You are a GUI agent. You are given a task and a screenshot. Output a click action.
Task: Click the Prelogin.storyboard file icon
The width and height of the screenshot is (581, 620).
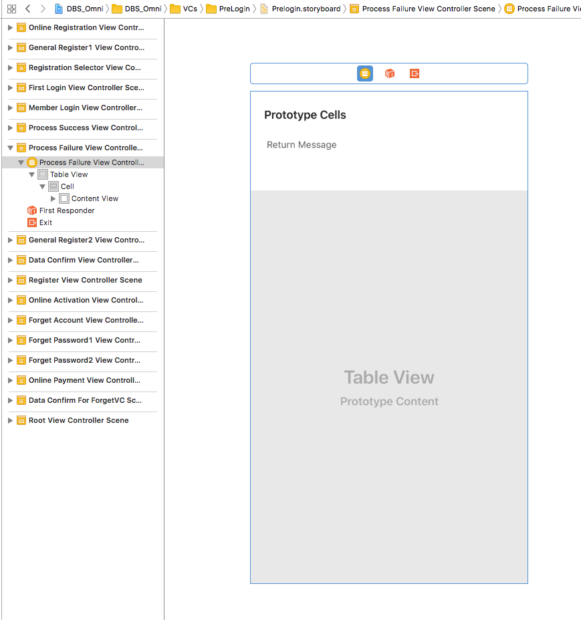(x=264, y=9)
